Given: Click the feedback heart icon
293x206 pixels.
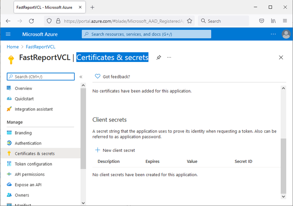Looking at the screenshot, I should 98,76.
